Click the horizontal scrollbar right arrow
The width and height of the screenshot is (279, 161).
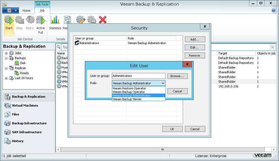coord(274,150)
